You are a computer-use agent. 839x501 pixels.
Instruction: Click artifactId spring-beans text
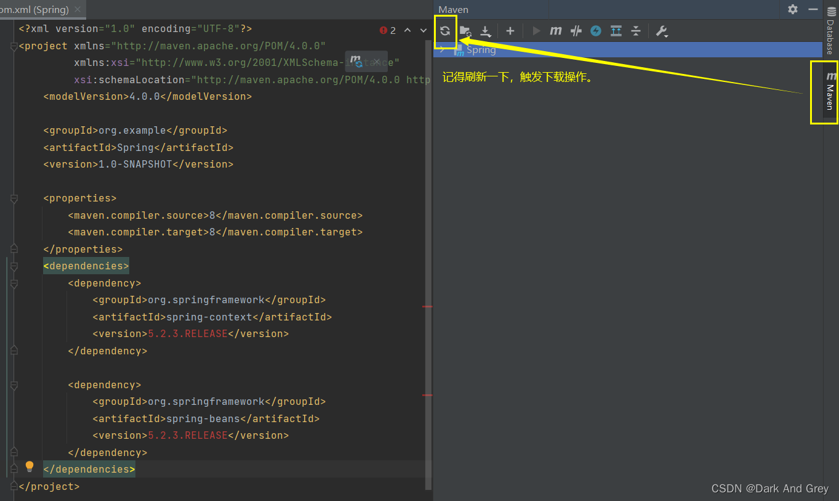click(206, 419)
